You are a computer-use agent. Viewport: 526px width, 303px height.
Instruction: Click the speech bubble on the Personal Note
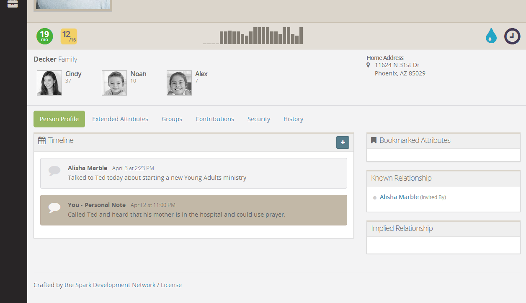(54, 208)
